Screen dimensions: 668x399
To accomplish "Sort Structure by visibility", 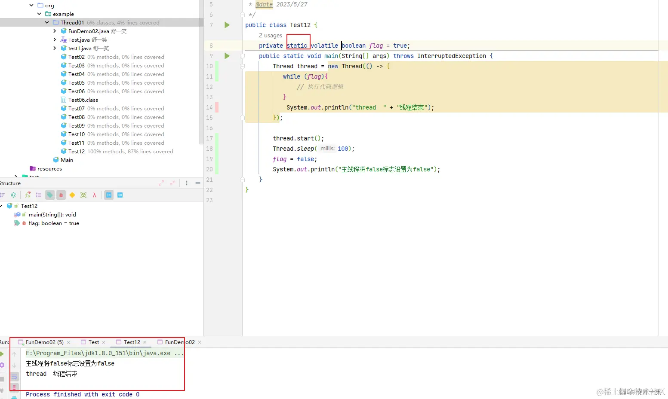I will pyautogui.click(x=2, y=195).
